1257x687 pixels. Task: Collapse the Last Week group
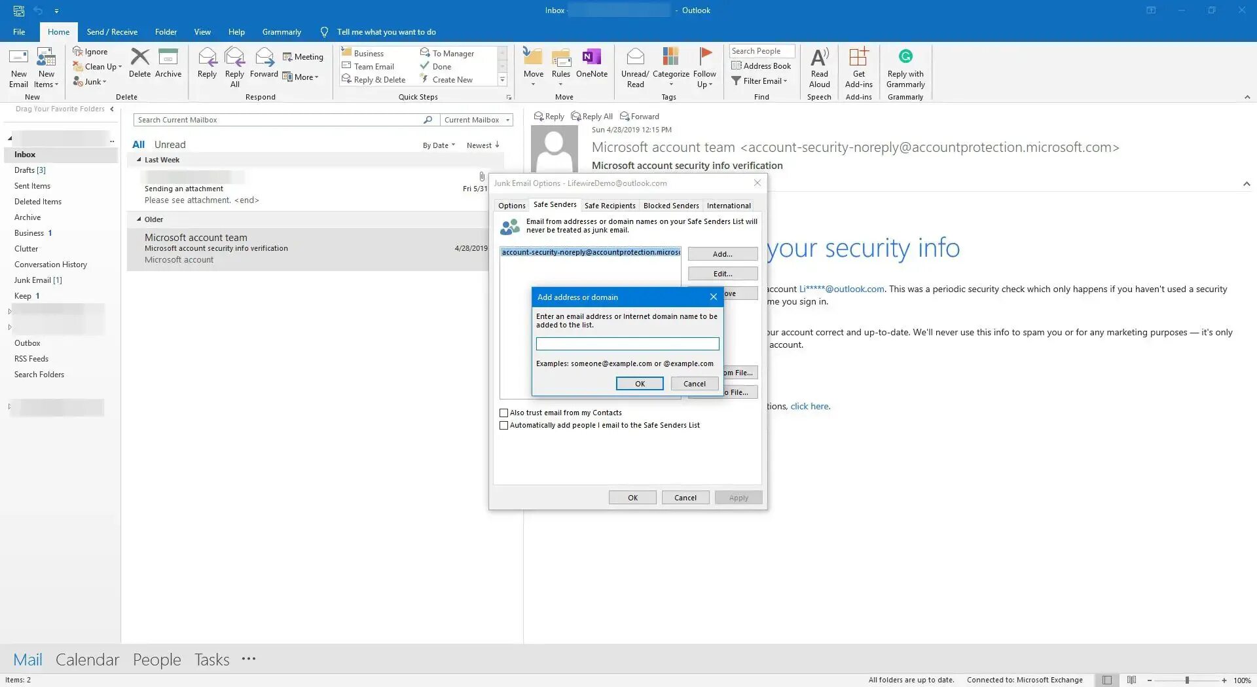[139, 160]
